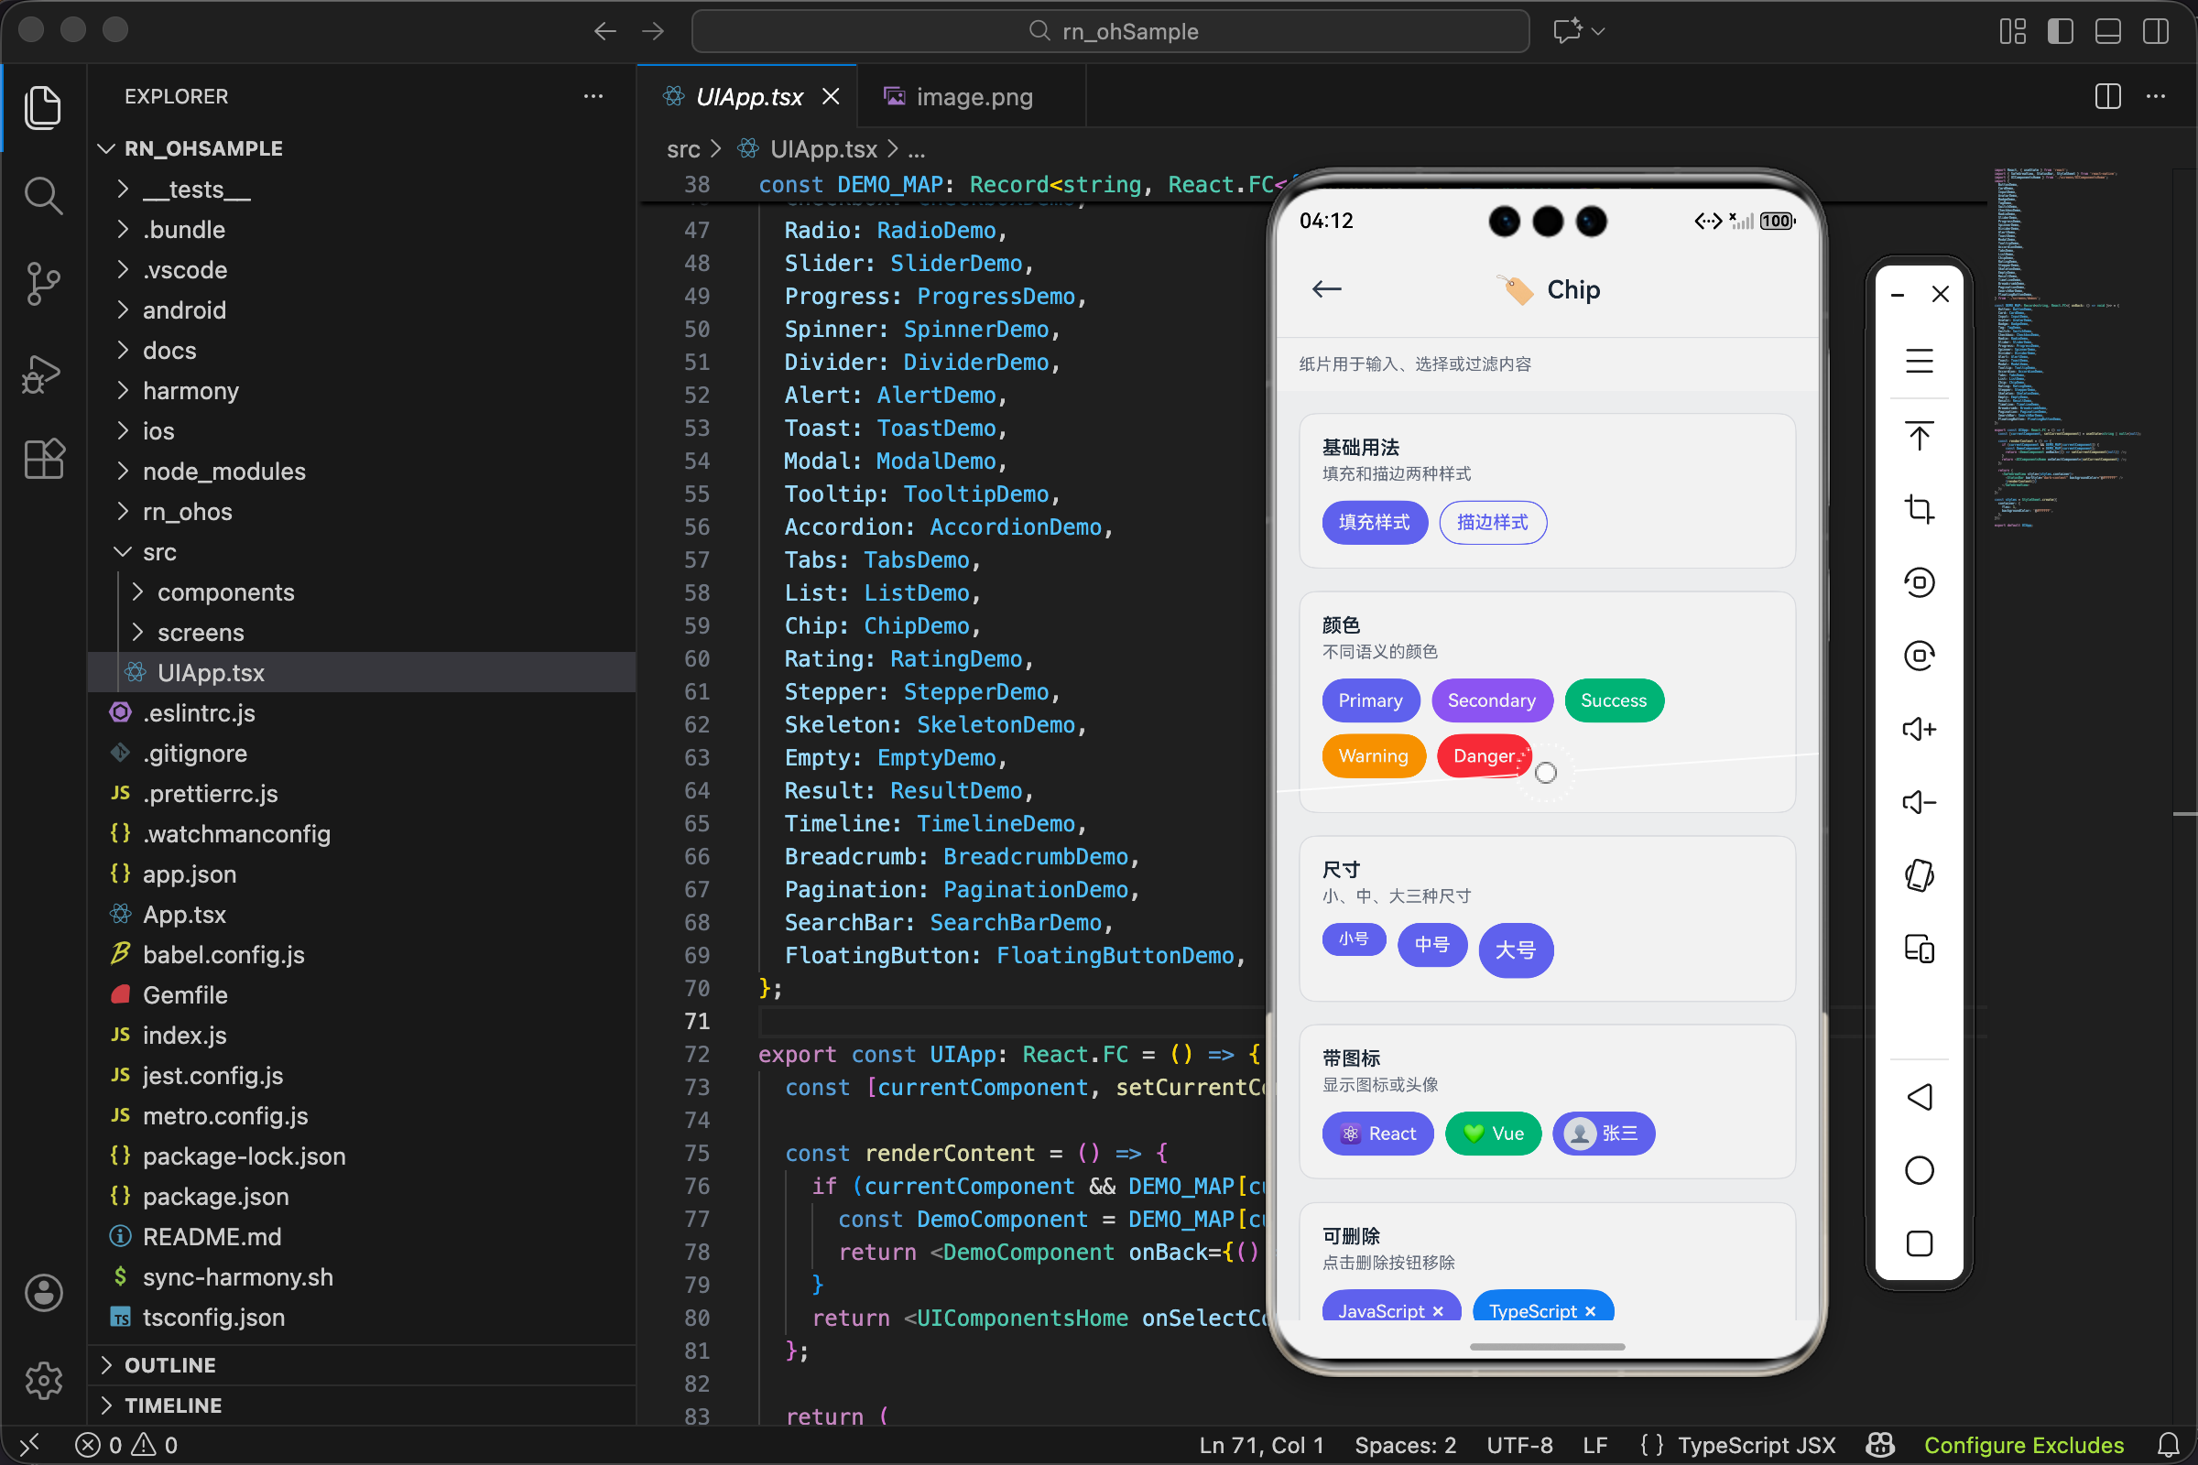Switch to image.png tab
This screenshot has width=2198, height=1465.
[973, 97]
